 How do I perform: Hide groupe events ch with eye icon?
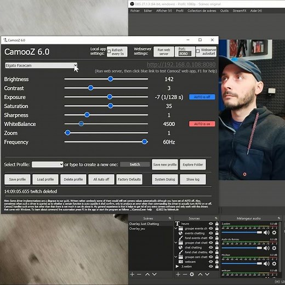point(210,229)
